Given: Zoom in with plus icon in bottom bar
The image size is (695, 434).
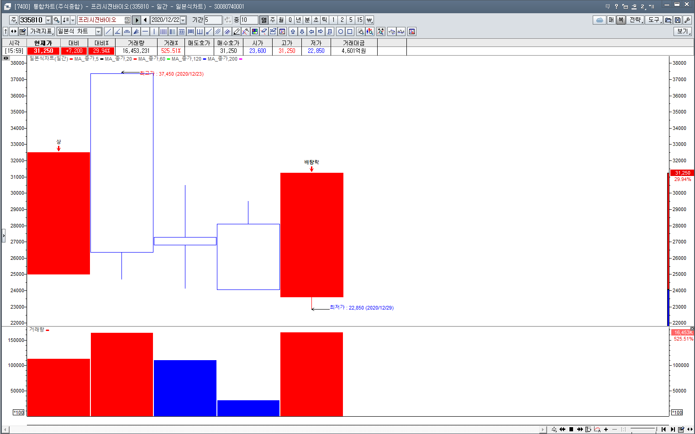Looking at the screenshot, I should click(606, 429).
